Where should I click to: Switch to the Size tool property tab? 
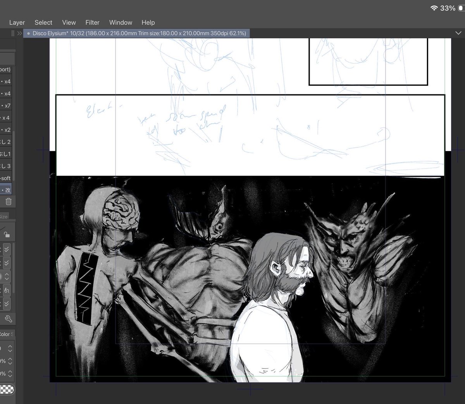pyautogui.click(x=4, y=217)
